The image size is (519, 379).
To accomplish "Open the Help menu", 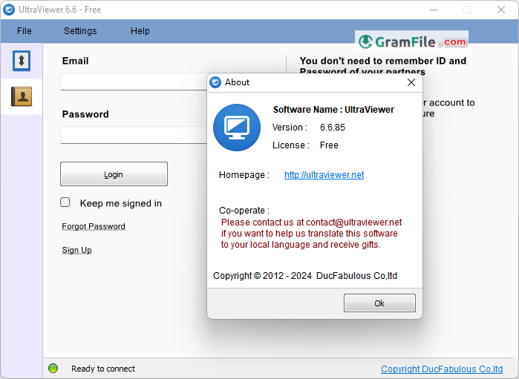I will pyautogui.click(x=140, y=31).
